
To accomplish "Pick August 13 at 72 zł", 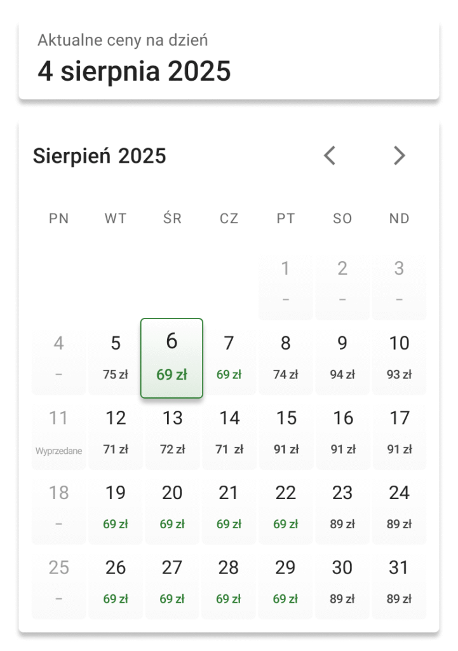I will (172, 433).
